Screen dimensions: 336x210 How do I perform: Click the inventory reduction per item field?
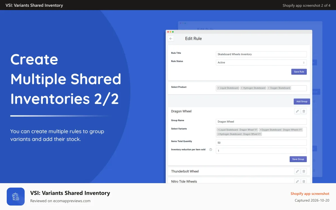click(x=261, y=151)
